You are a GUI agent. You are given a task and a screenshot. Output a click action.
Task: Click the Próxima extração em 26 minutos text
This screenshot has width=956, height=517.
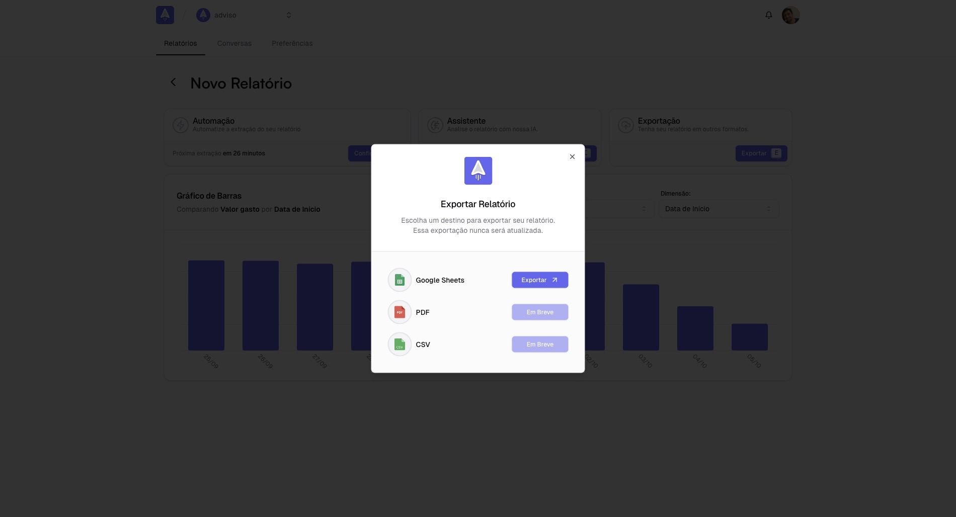pyautogui.click(x=219, y=153)
